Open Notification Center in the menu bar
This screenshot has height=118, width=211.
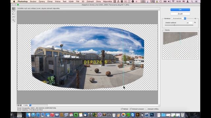coord(196,1)
